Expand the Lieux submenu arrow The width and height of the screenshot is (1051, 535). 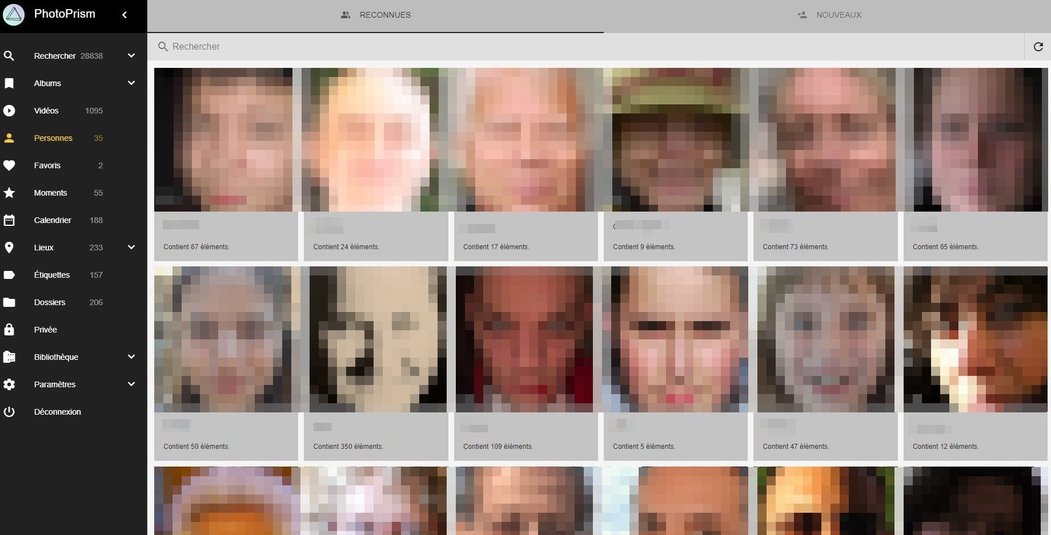131,248
